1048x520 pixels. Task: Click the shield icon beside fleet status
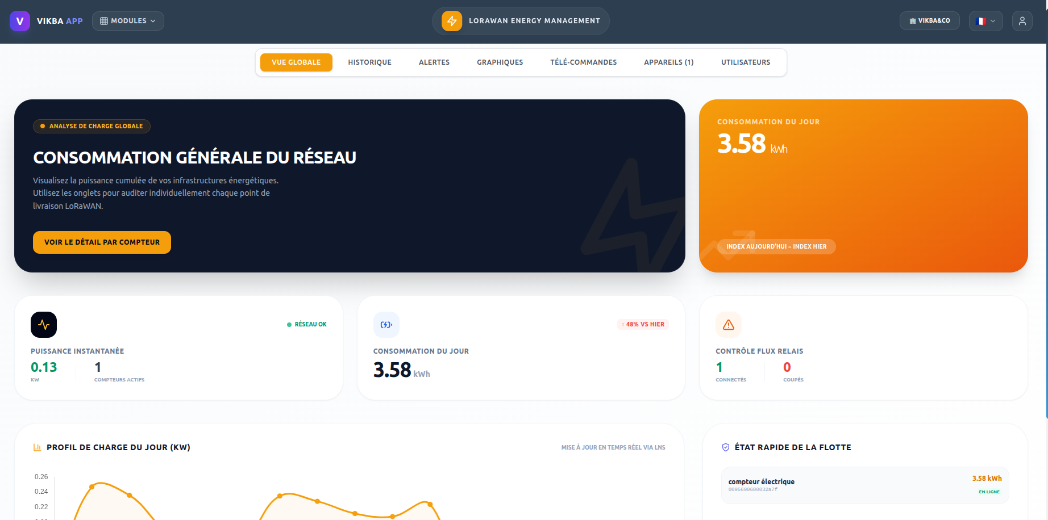pyautogui.click(x=726, y=447)
